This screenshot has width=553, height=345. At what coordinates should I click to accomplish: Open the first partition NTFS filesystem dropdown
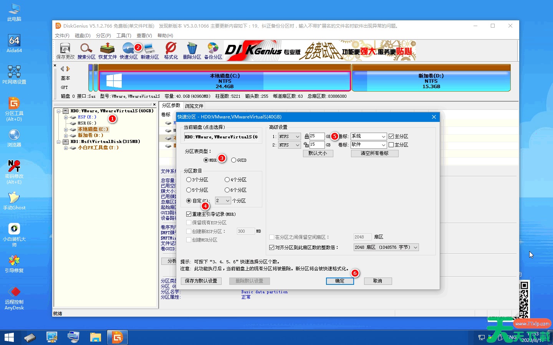[x=290, y=136]
